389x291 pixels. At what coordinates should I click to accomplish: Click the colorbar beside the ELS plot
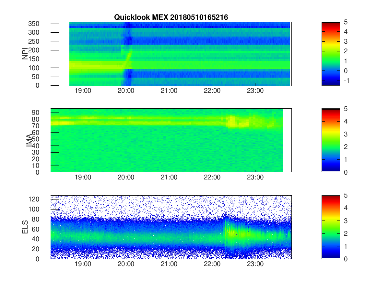331,227
